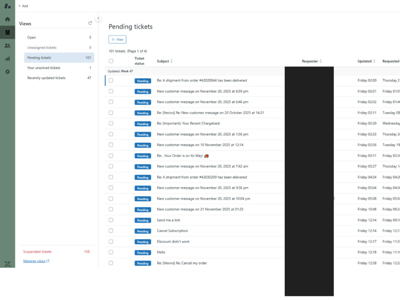400x300 pixels.
Task: Open the Hello ticket subject
Action: pos(161,252)
